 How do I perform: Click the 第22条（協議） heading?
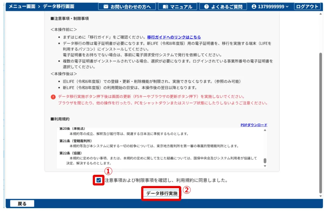[71, 153]
